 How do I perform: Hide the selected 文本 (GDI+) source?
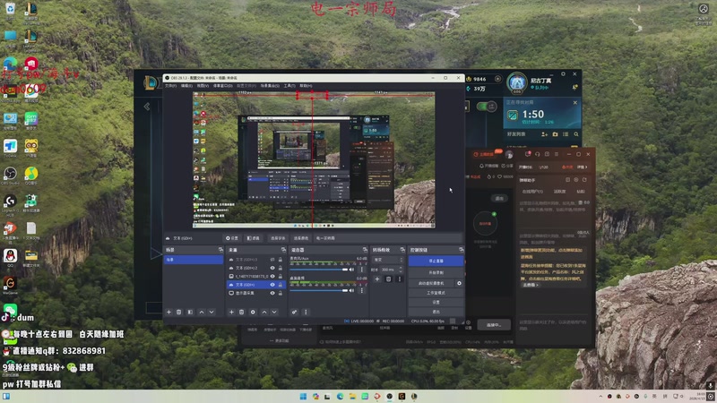[272, 285]
